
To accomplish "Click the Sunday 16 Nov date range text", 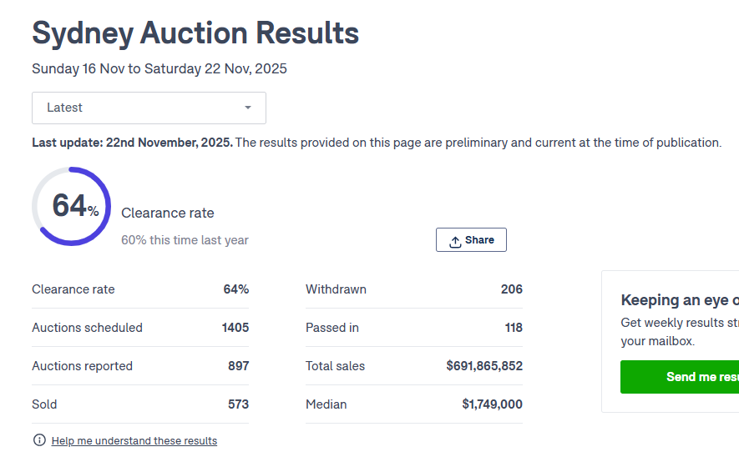I will coord(159,69).
